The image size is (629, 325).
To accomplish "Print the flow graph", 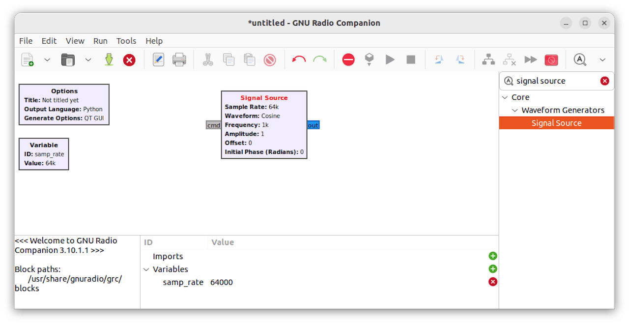I will click(x=179, y=60).
